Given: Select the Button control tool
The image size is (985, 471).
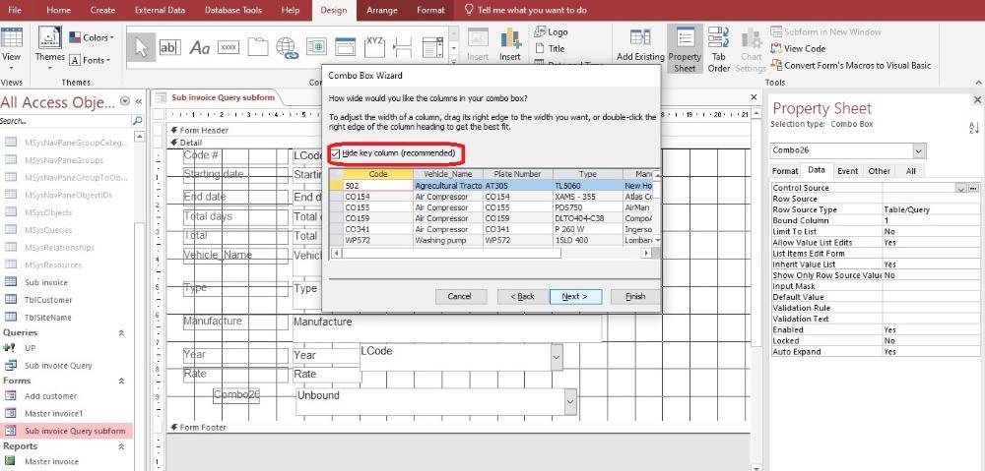Looking at the screenshot, I should click(x=229, y=47).
